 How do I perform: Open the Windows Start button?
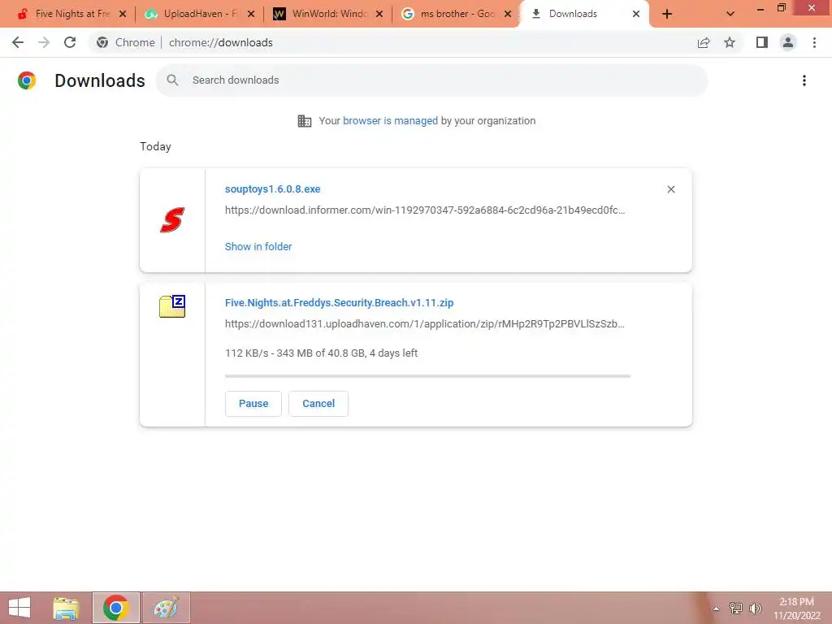[x=19, y=608]
